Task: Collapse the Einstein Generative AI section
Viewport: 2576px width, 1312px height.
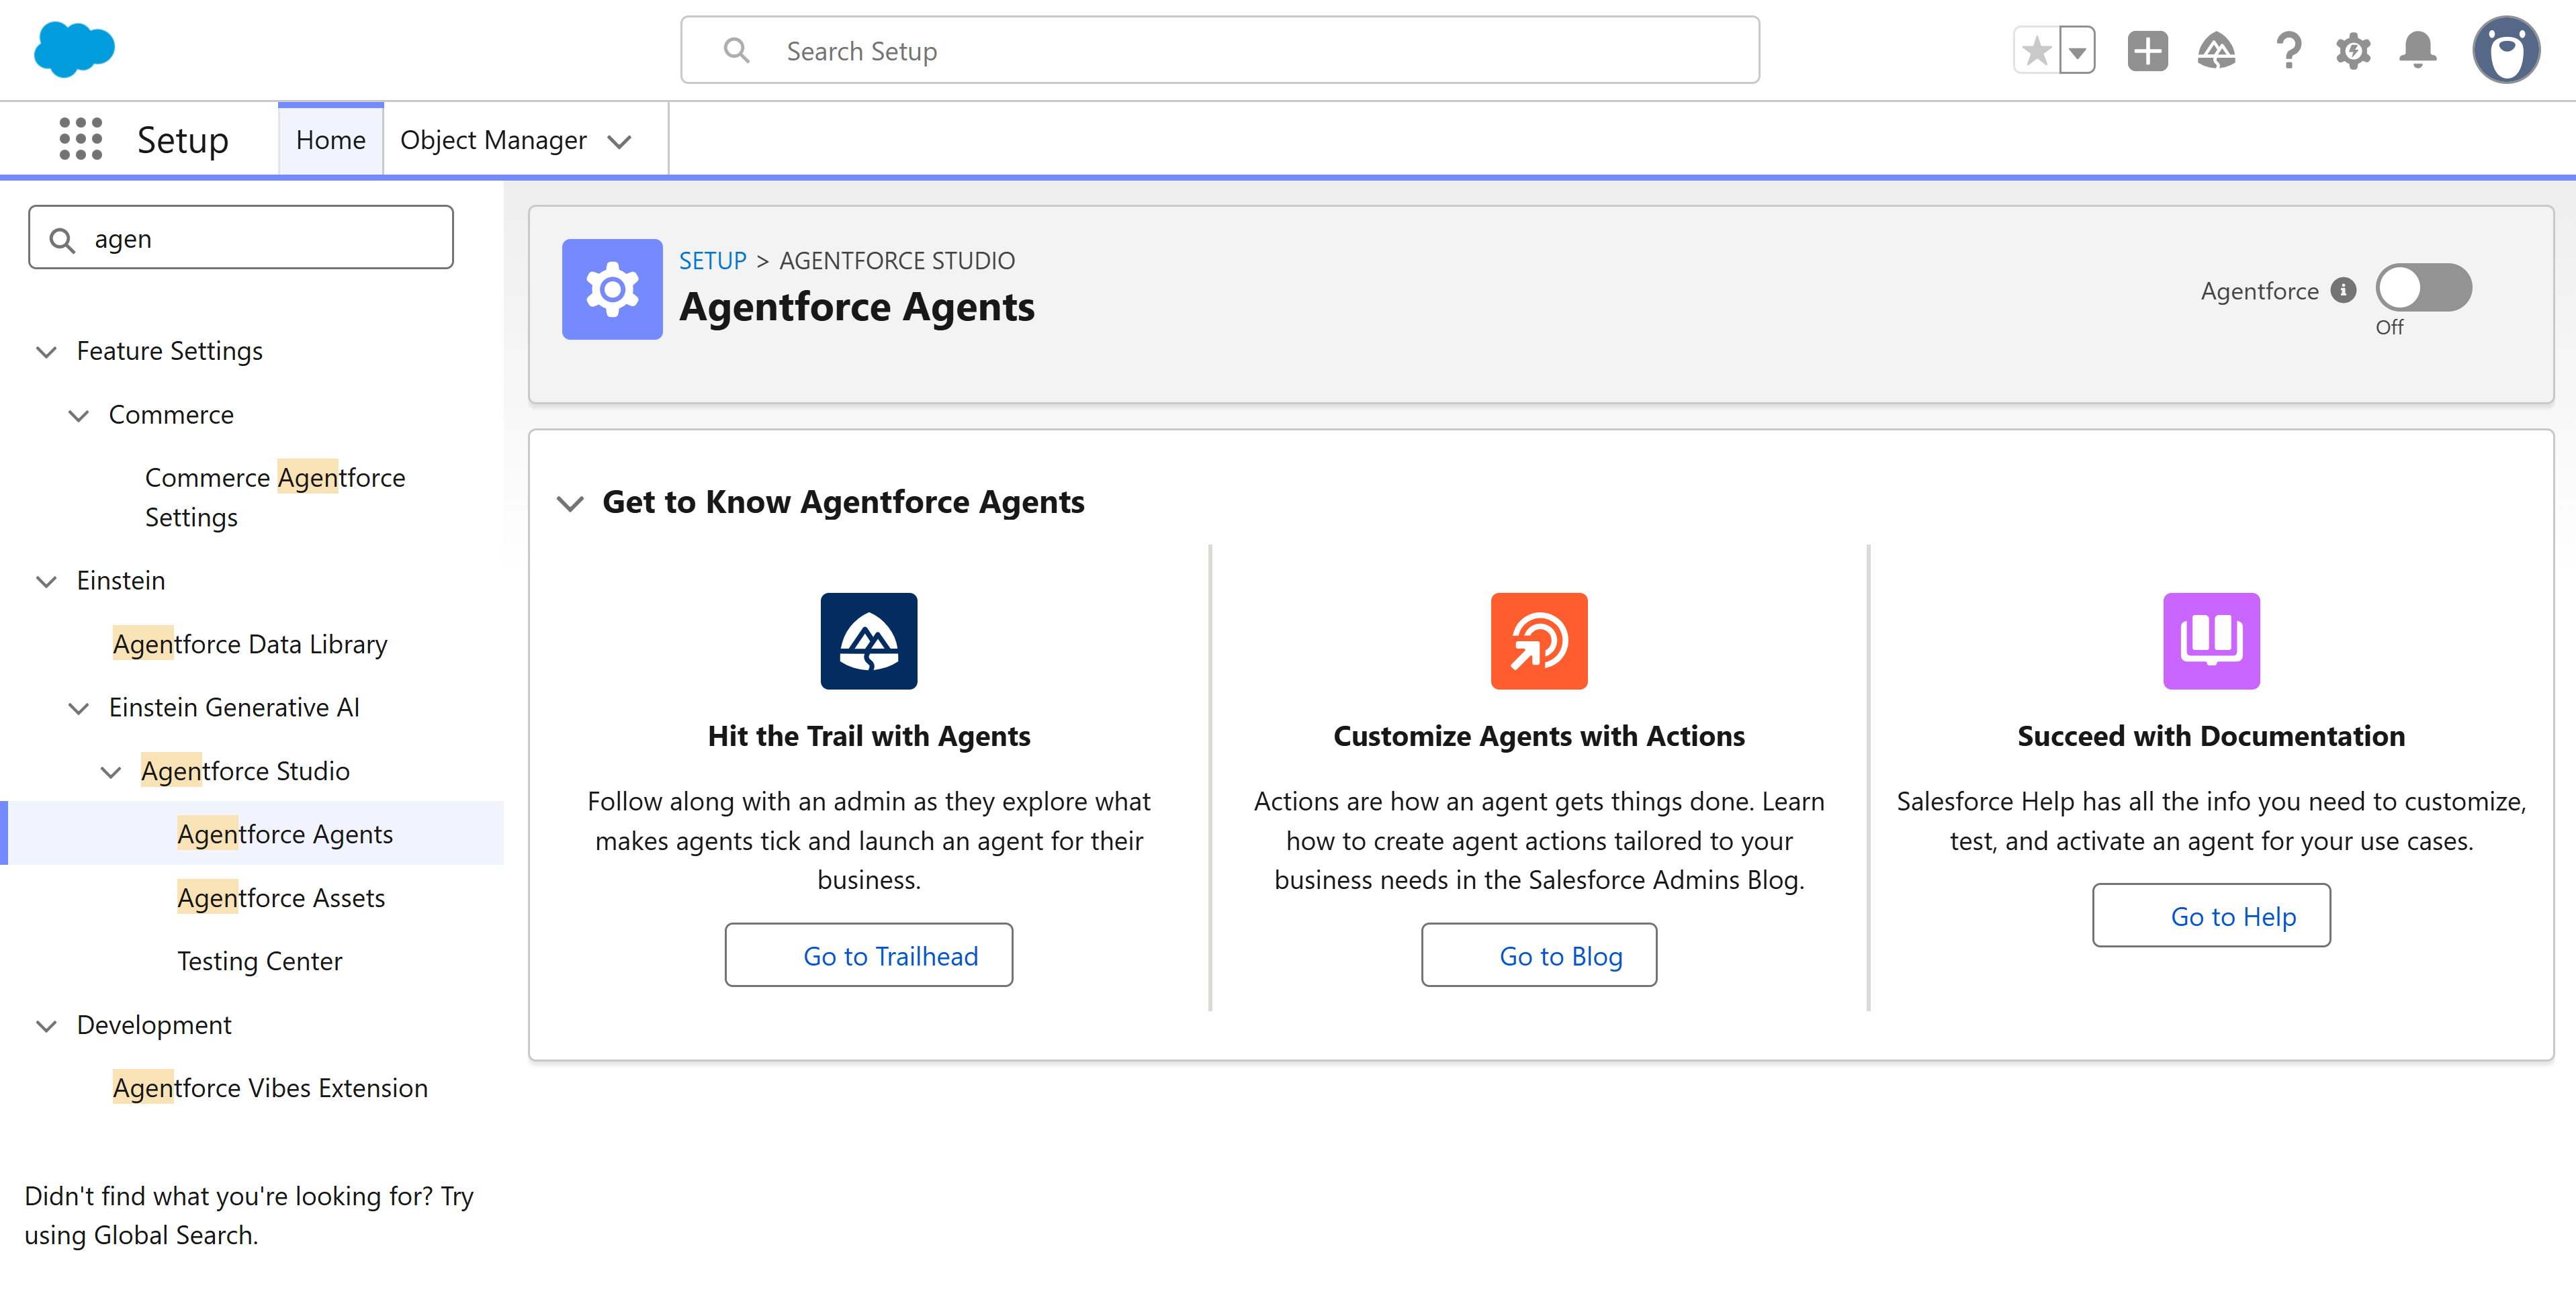Action: point(79,708)
